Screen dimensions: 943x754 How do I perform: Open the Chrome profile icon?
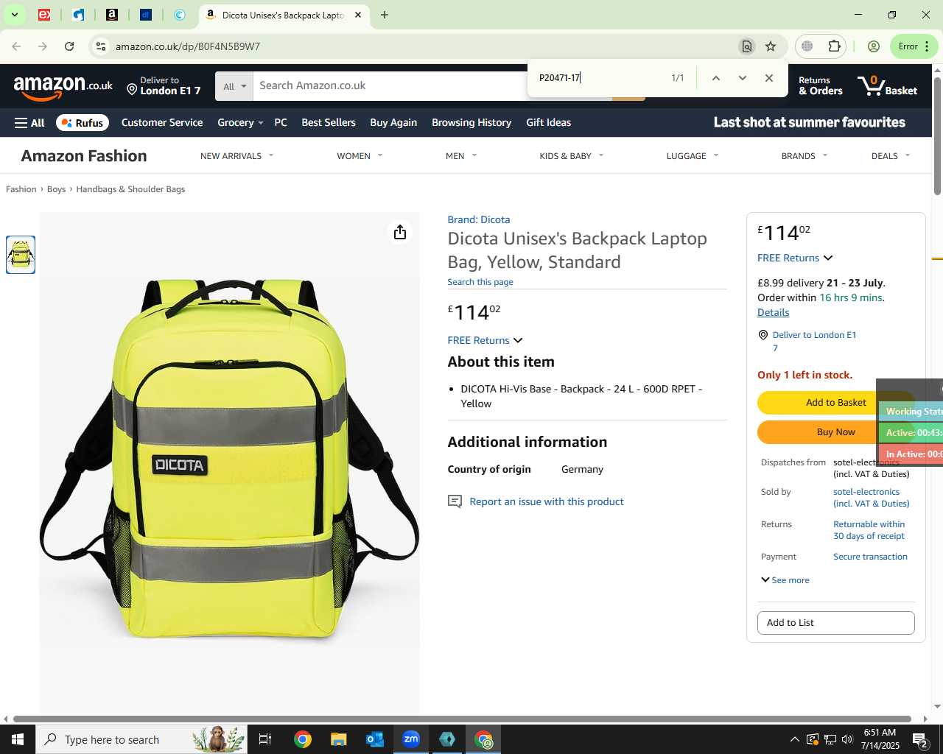point(874,46)
